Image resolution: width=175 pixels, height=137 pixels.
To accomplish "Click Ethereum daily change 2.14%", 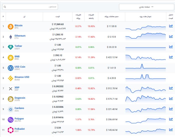I will pyautogui.click(x=78, y=37).
